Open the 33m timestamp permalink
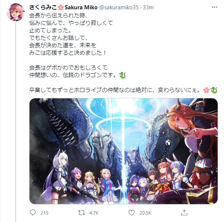Image resolution: width=224 pixels, height=222 pixels. [x=148, y=7]
